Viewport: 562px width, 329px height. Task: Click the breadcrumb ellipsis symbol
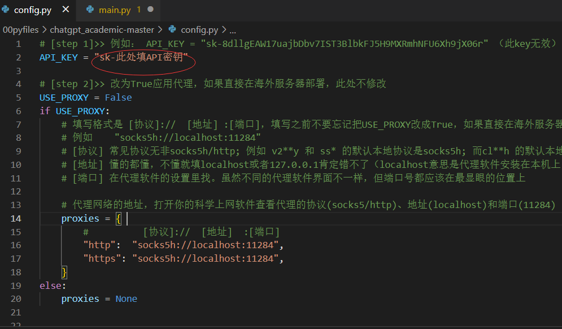pyautogui.click(x=232, y=30)
